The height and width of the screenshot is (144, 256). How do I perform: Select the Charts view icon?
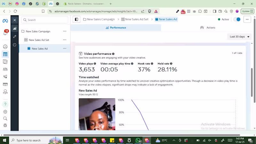15,28
